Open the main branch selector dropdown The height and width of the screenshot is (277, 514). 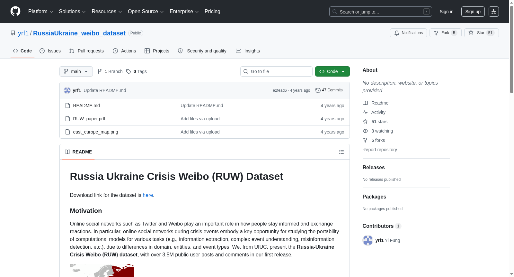[76, 71]
